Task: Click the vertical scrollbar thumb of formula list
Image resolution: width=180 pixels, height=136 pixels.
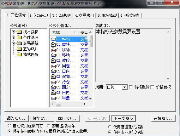Action: coord(90,41)
